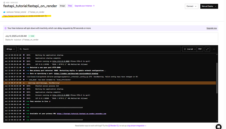Expand logs to fullscreen view
Image resolution: width=226 pixels, height=129 pixels.
click(207, 49)
